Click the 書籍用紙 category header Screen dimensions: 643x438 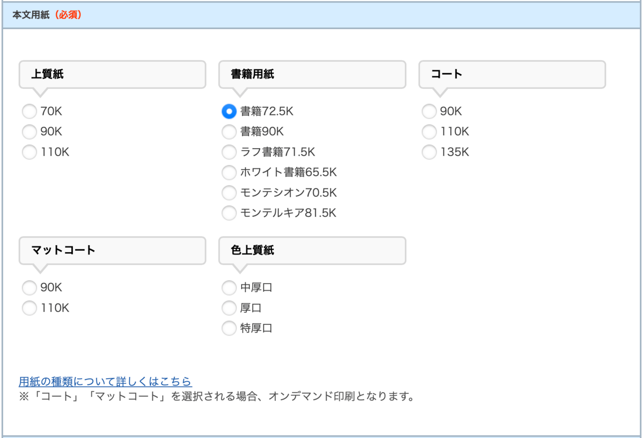(x=312, y=74)
